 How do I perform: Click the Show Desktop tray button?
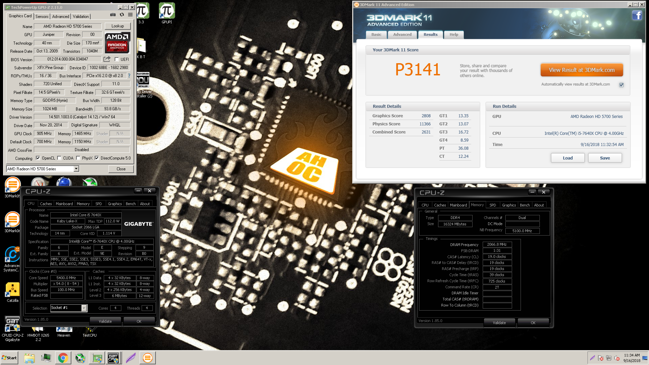(645, 358)
